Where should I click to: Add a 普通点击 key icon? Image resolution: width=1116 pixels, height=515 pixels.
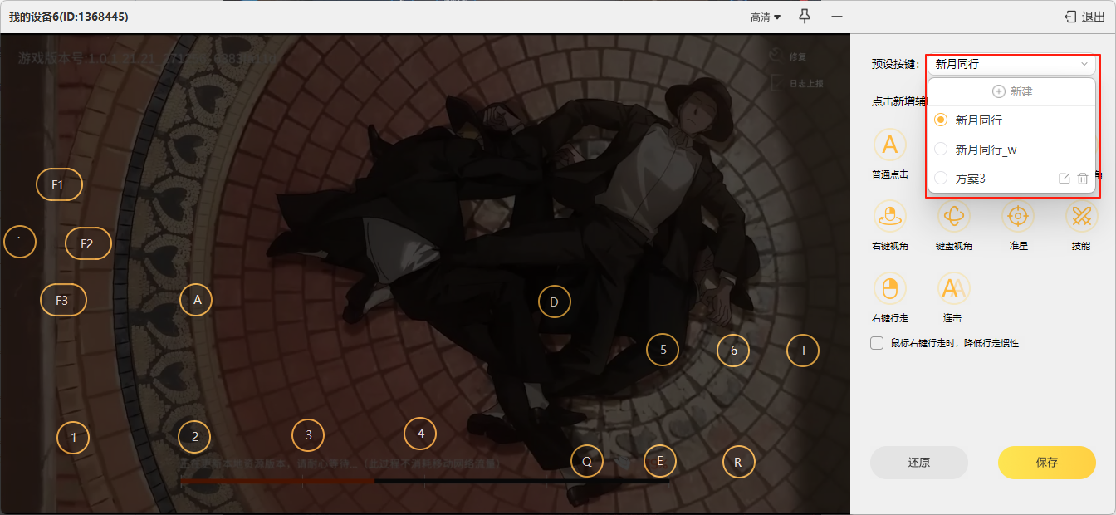coord(889,144)
